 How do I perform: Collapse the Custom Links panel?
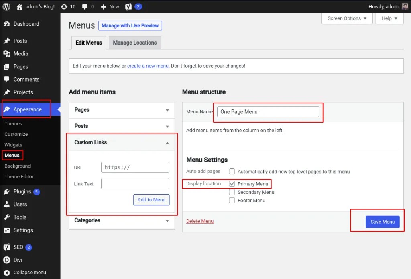pyautogui.click(x=168, y=142)
